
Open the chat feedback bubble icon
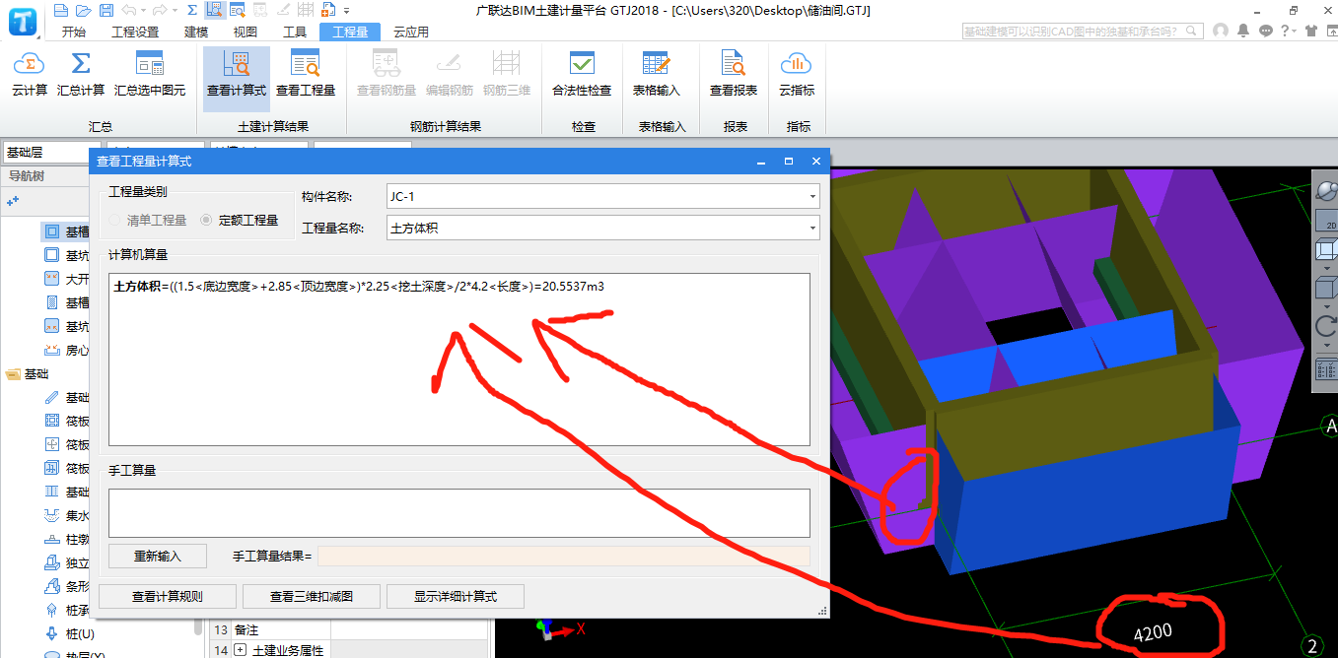pyautogui.click(x=1266, y=31)
